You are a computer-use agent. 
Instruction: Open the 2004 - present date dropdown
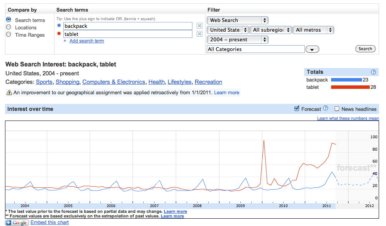tap(238, 39)
